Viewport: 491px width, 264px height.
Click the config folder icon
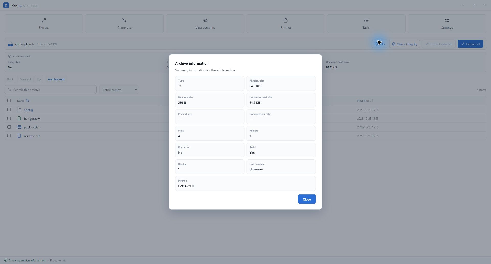(19, 110)
